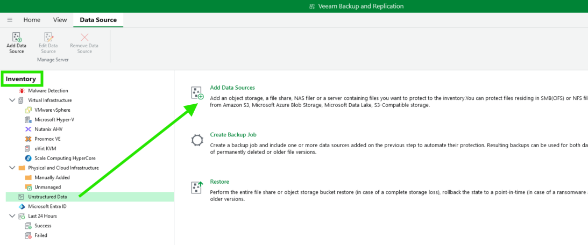Click the Restore icon in main pane
Screen dimensions: 588x245
[197, 188]
